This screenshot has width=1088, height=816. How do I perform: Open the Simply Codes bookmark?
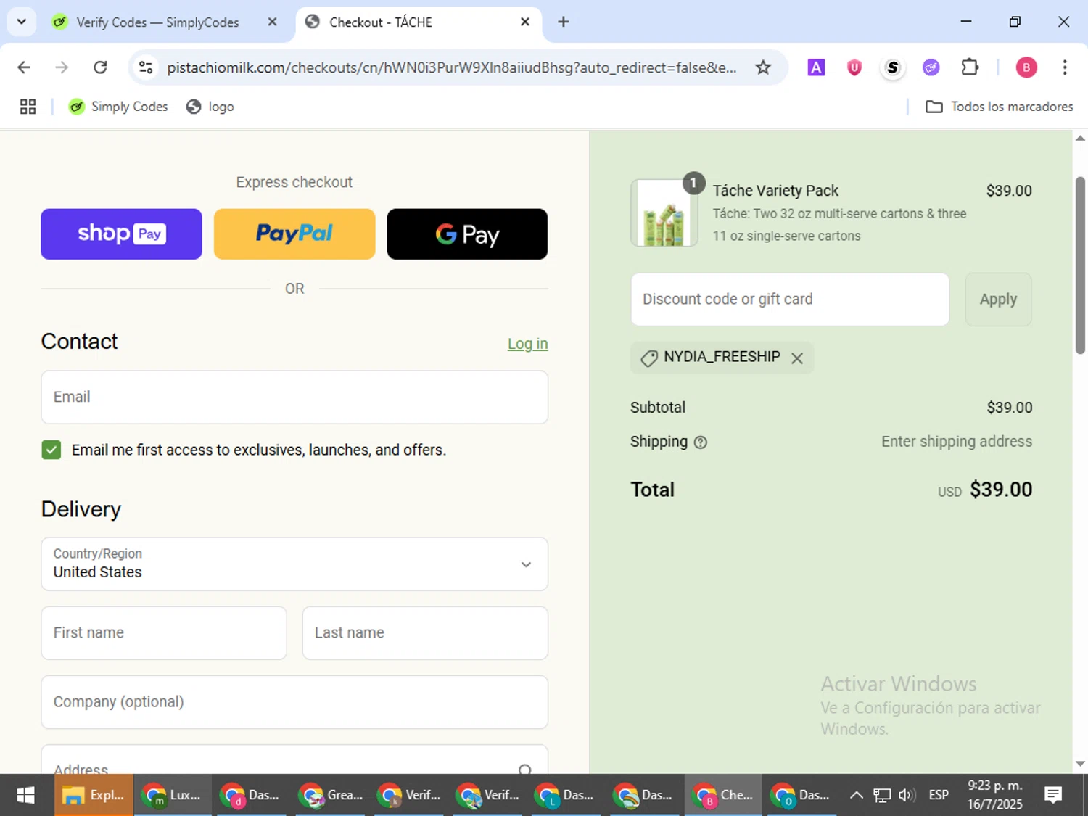(118, 107)
